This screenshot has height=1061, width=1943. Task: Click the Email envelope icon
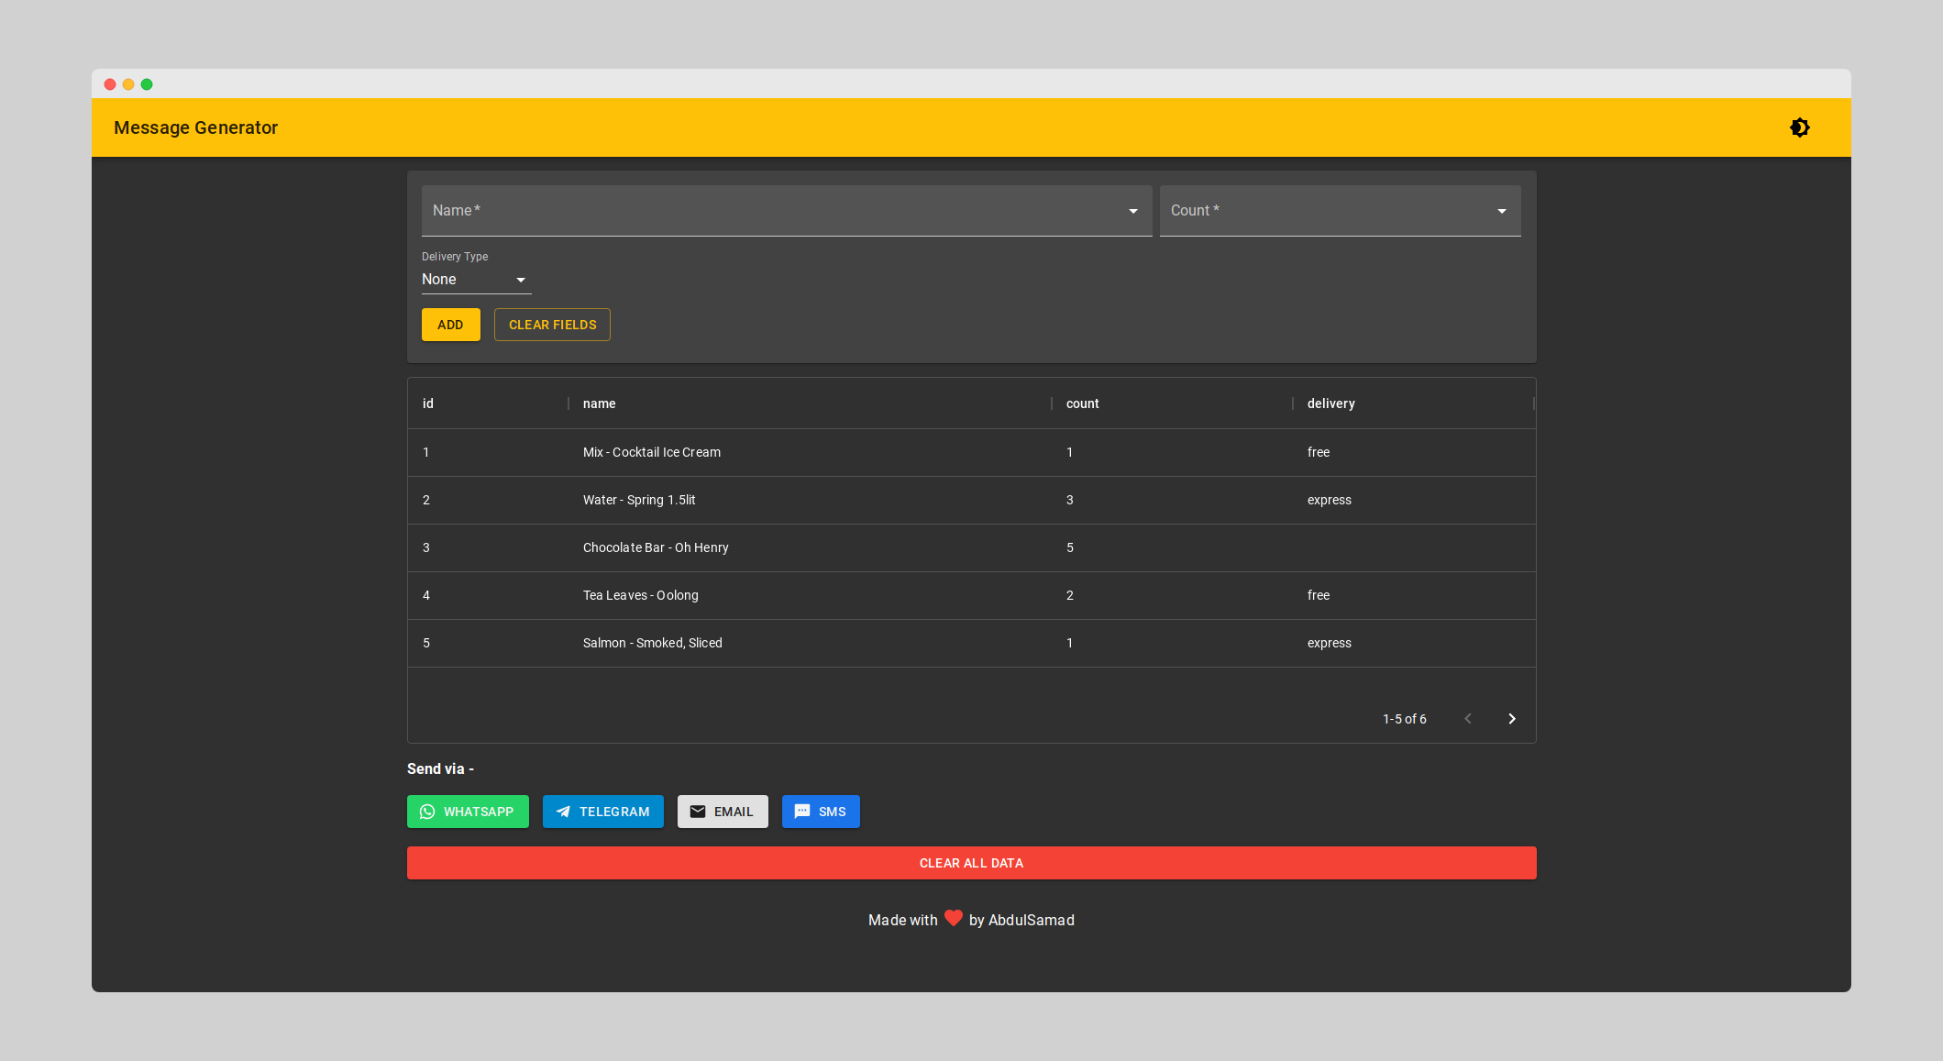[x=698, y=812]
